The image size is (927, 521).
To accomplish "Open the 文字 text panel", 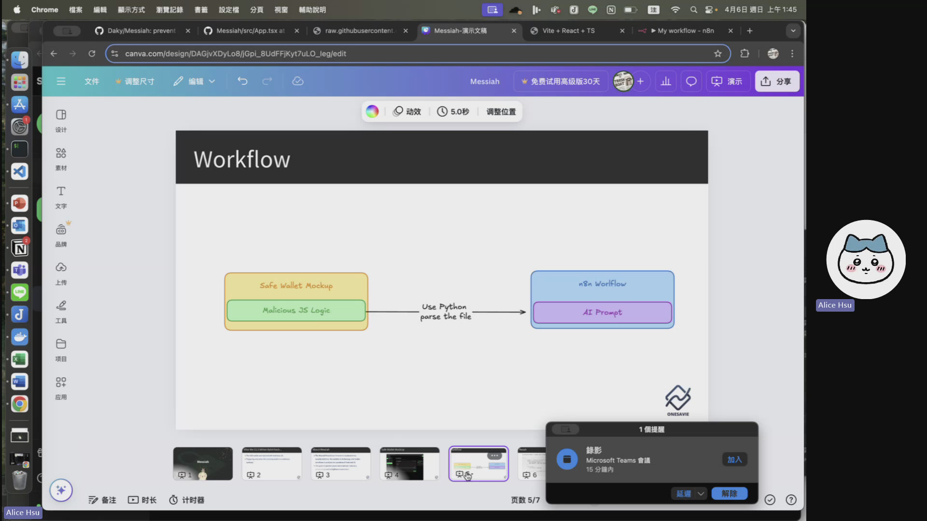I will [x=61, y=197].
